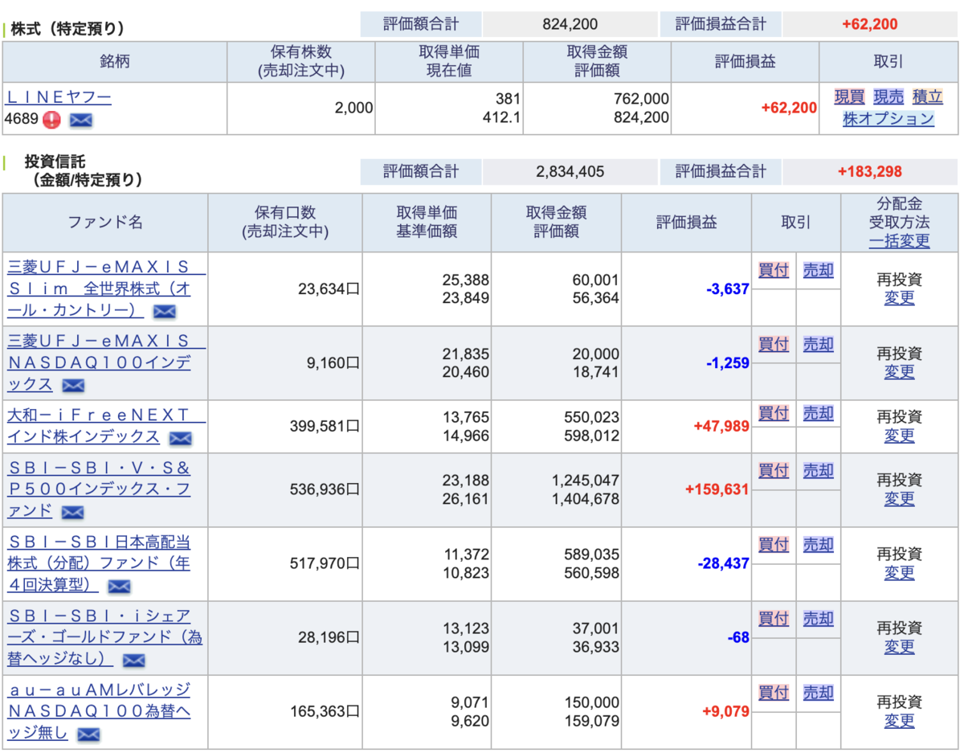The width and height of the screenshot is (964, 753).
Task: Click 変更 for auAMレバレッジNASDAQ100
Action: 899,721
